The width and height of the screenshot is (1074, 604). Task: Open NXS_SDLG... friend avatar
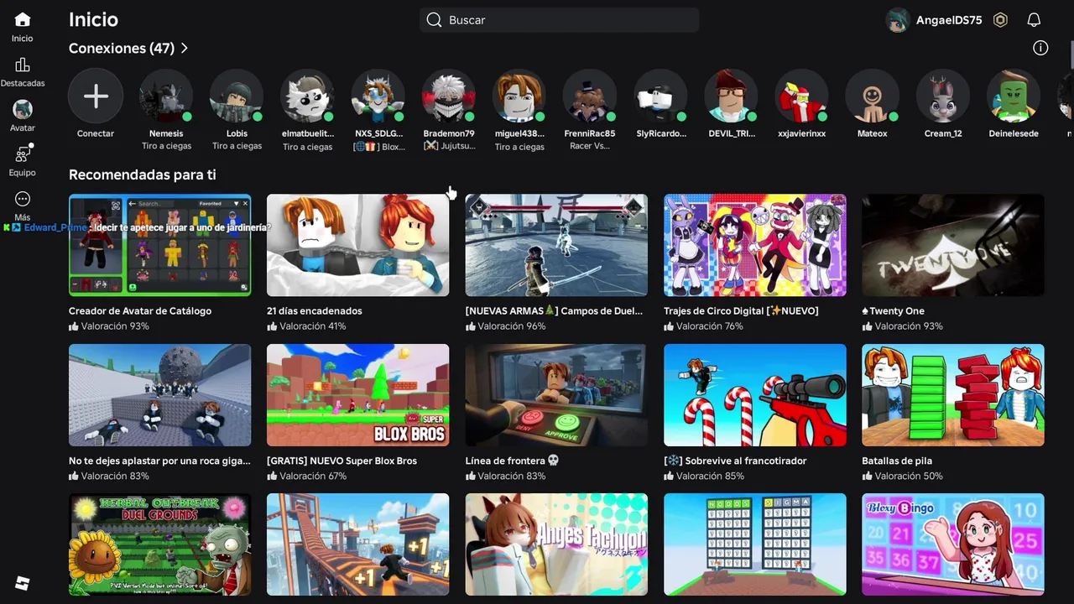[378, 96]
